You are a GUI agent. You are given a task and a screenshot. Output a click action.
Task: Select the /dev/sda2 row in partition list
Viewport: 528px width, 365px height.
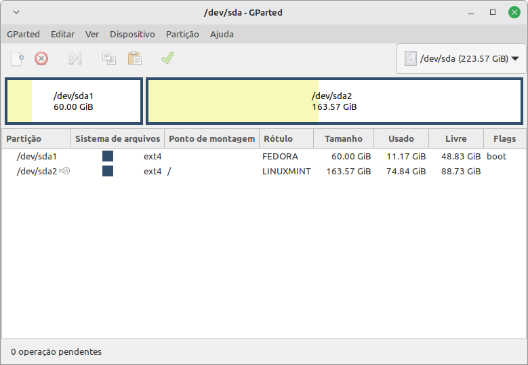point(264,171)
